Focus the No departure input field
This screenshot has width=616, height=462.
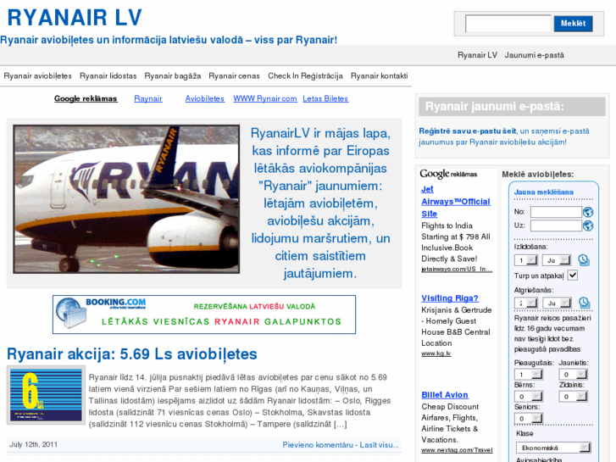(x=556, y=212)
